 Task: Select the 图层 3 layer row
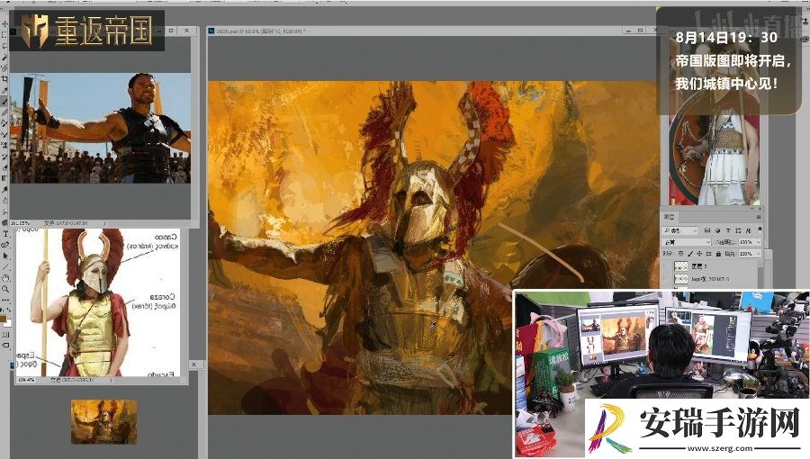point(710,265)
